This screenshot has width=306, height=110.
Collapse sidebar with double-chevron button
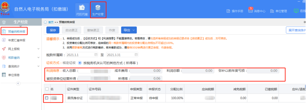[x=18, y=83]
